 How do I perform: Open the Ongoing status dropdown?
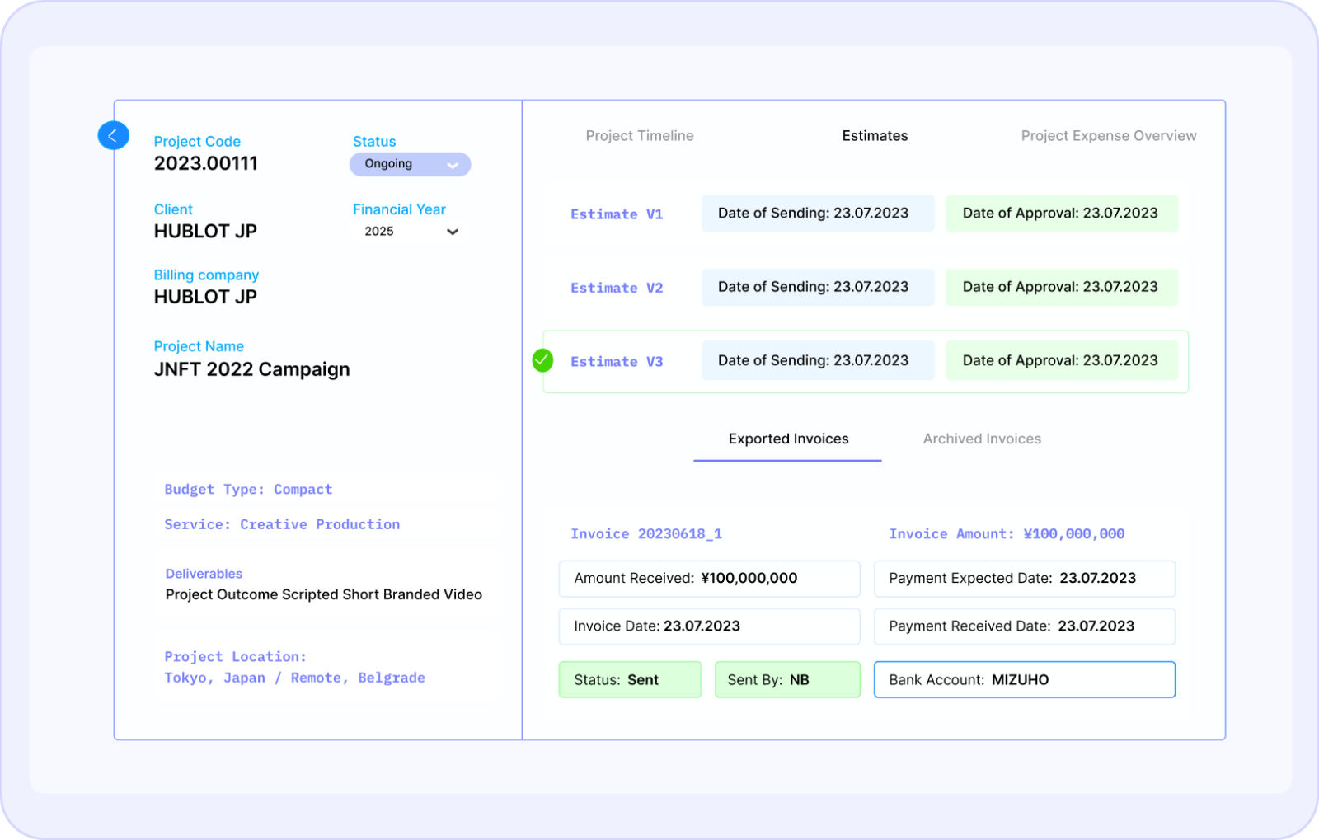tap(410, 164)
